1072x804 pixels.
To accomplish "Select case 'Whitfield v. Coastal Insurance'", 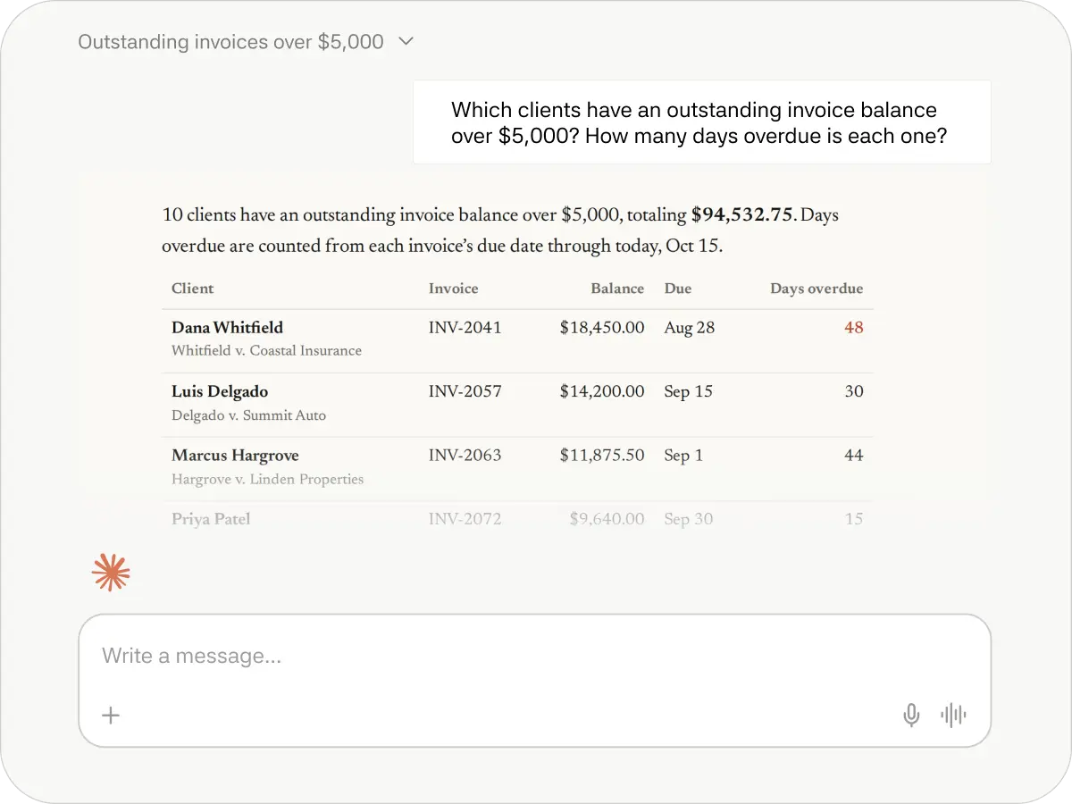I will click(266, 351).
